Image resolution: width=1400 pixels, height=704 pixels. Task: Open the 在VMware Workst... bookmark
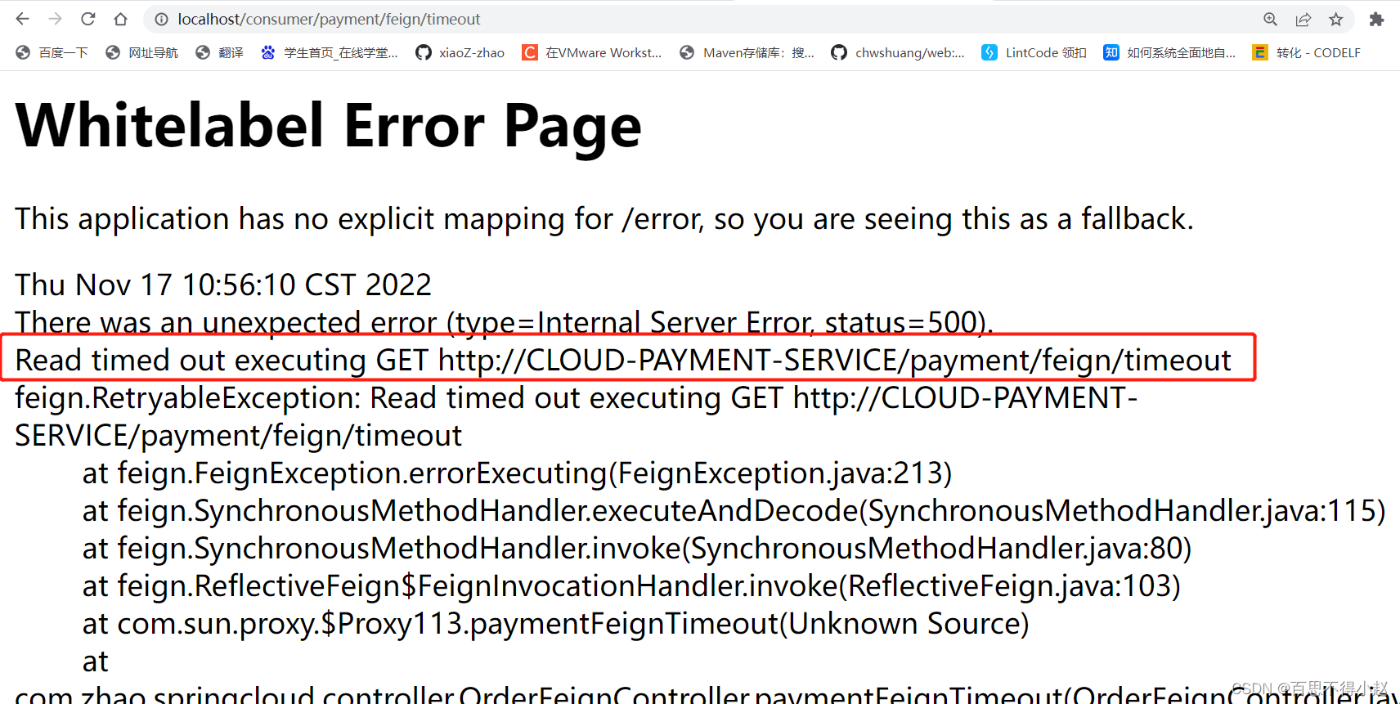point(592,52)
